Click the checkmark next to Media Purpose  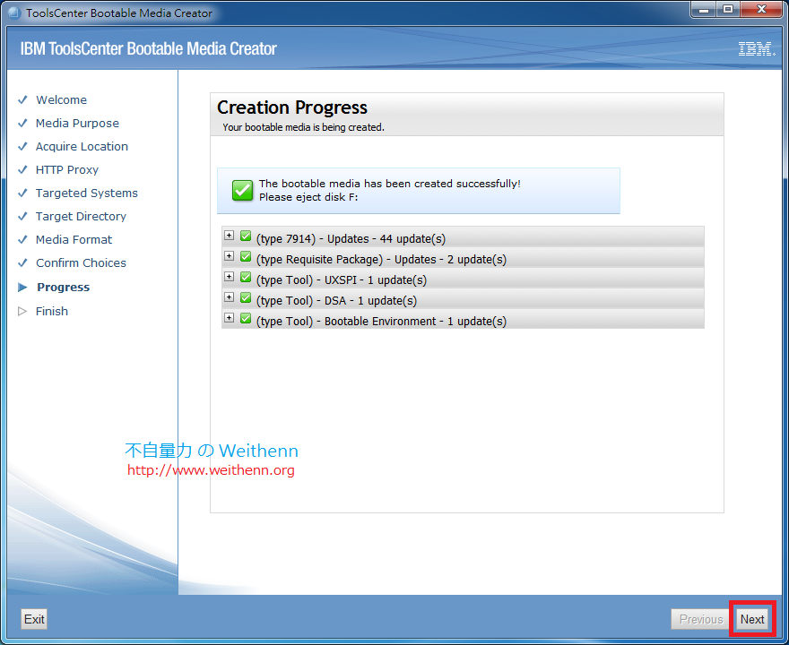[22, 123]
